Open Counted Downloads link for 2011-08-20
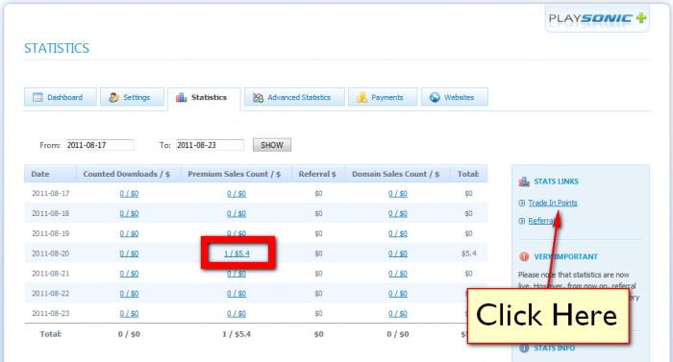The image size is (673, 362). [129, 253]
